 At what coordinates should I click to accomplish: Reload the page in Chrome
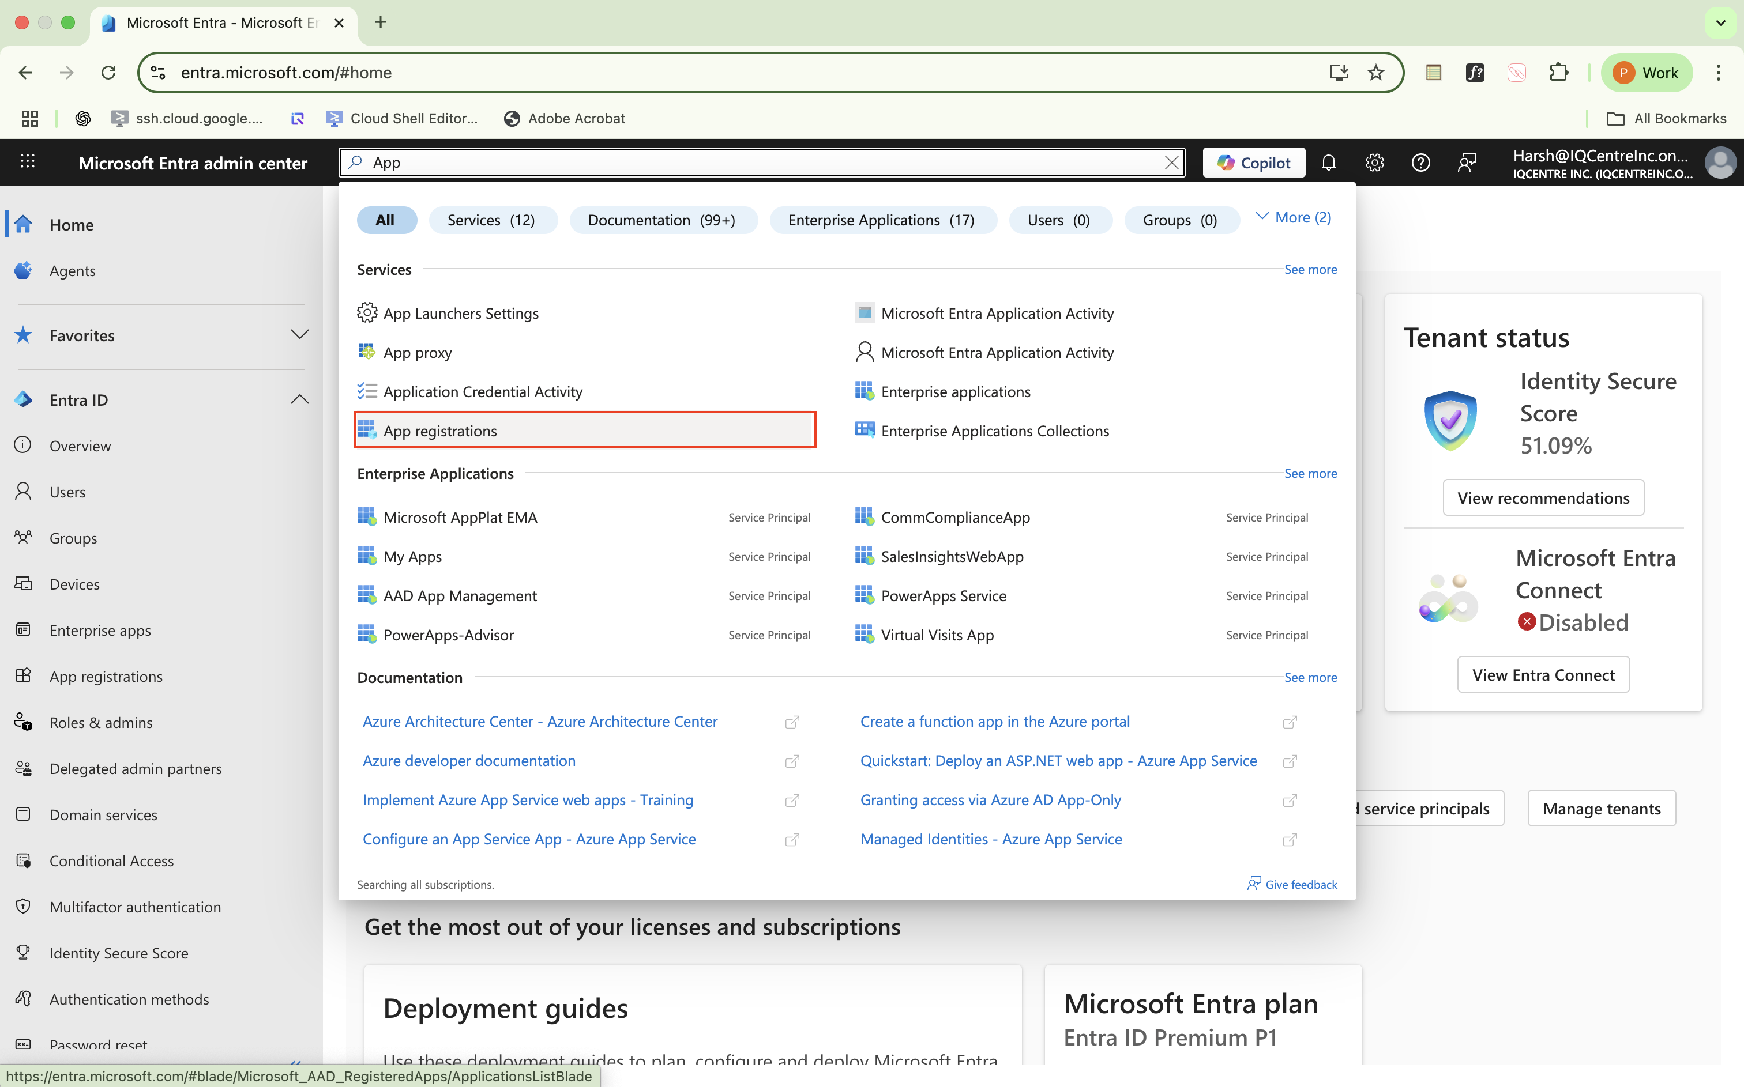click(108, 73)
